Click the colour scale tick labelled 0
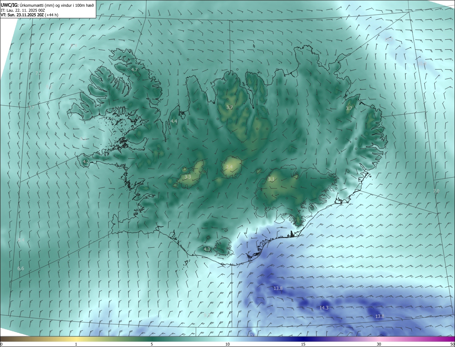 [x=1, y=344]
